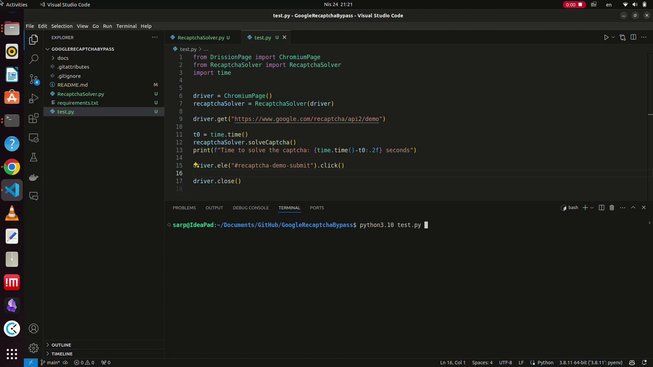Open the notifications bell in the status bar
653x367 pixels.
pos(644,363)
